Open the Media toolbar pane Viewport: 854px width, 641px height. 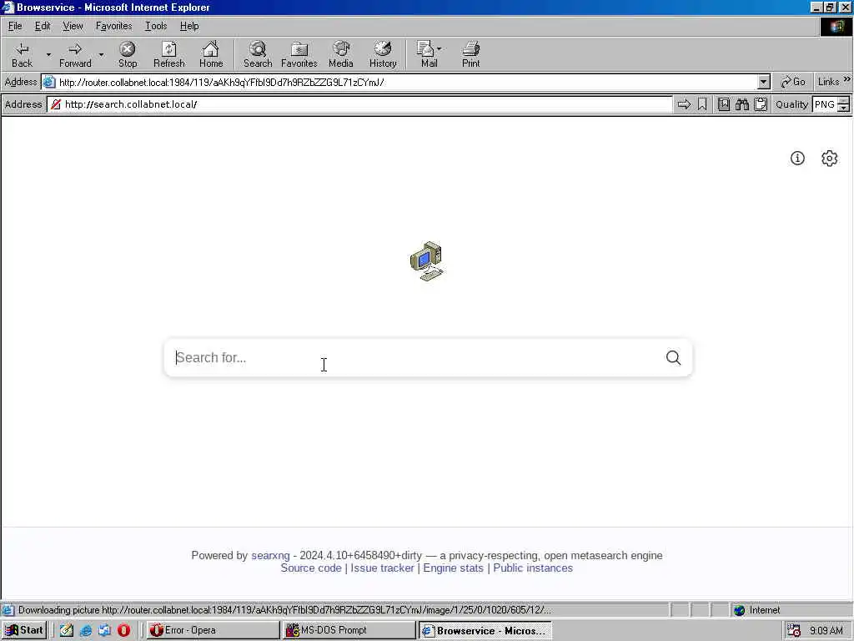pyautogui.click(x=341, y=54)
